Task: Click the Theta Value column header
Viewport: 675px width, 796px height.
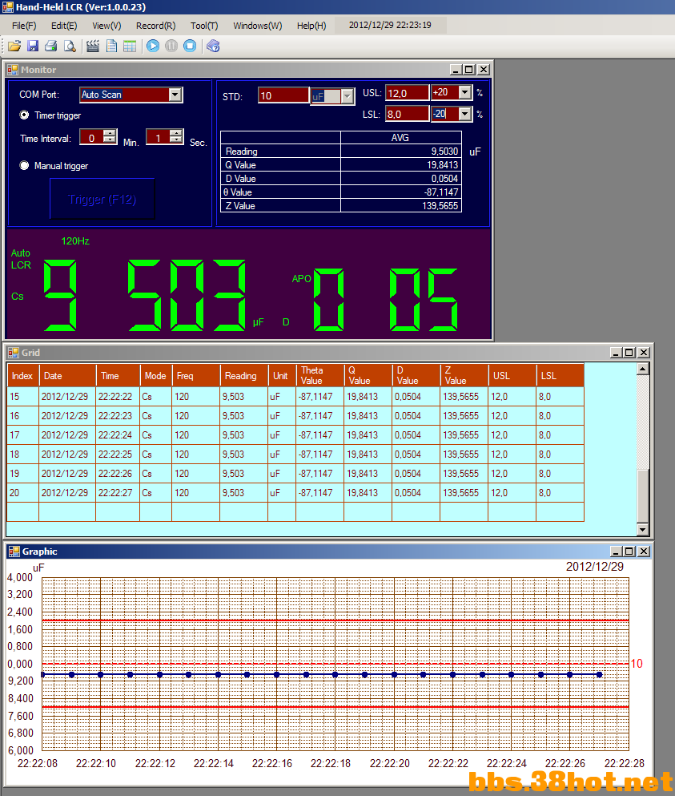Action: pos(319,376)
